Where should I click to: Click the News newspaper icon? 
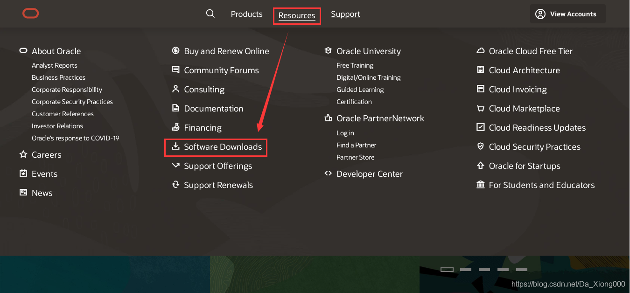point(23,192)
